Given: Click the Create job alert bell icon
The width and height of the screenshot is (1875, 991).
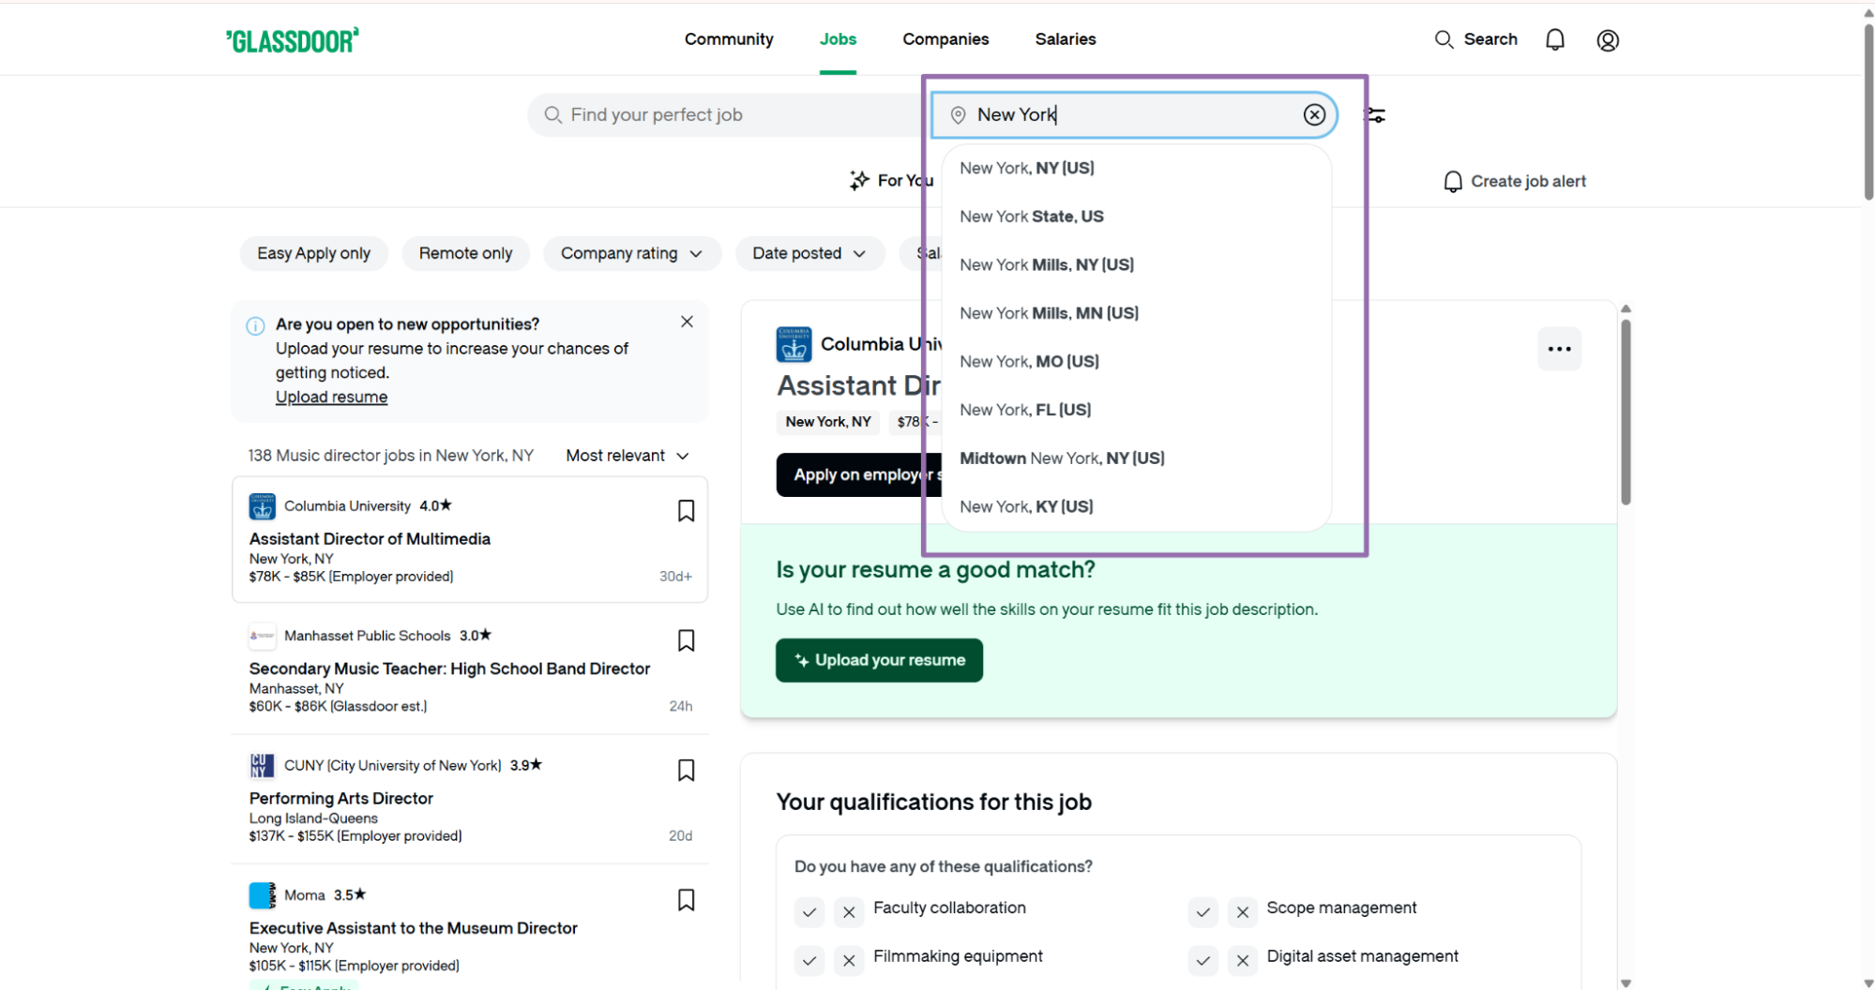Looking at the screenshot, I should (1453, 182).
